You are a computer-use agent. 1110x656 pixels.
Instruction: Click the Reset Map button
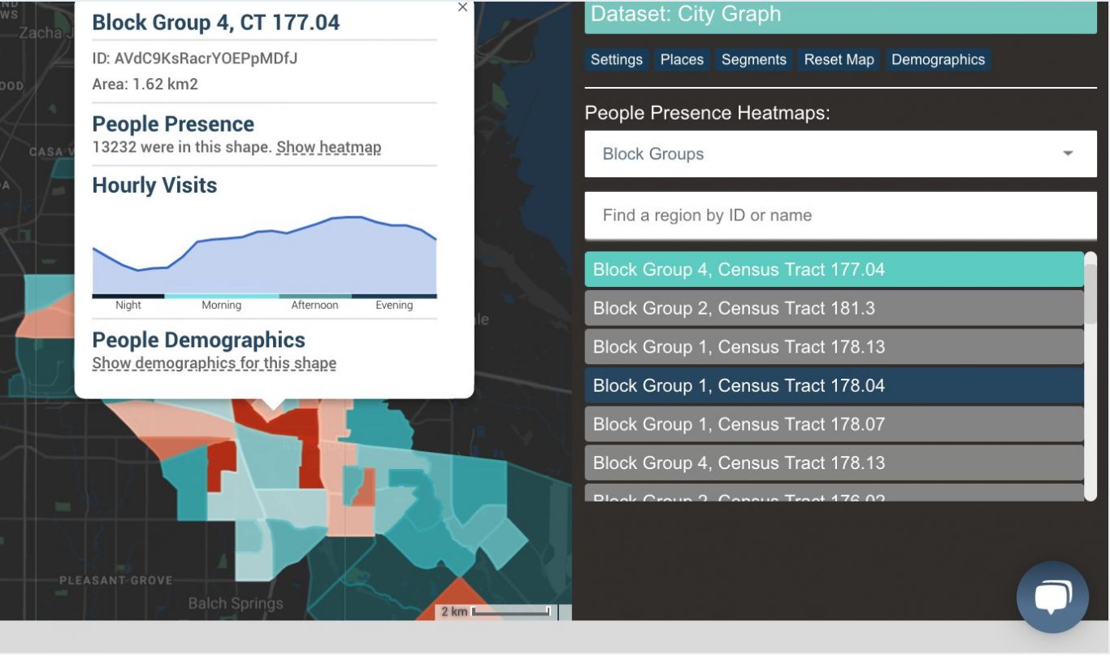(839, 59)
